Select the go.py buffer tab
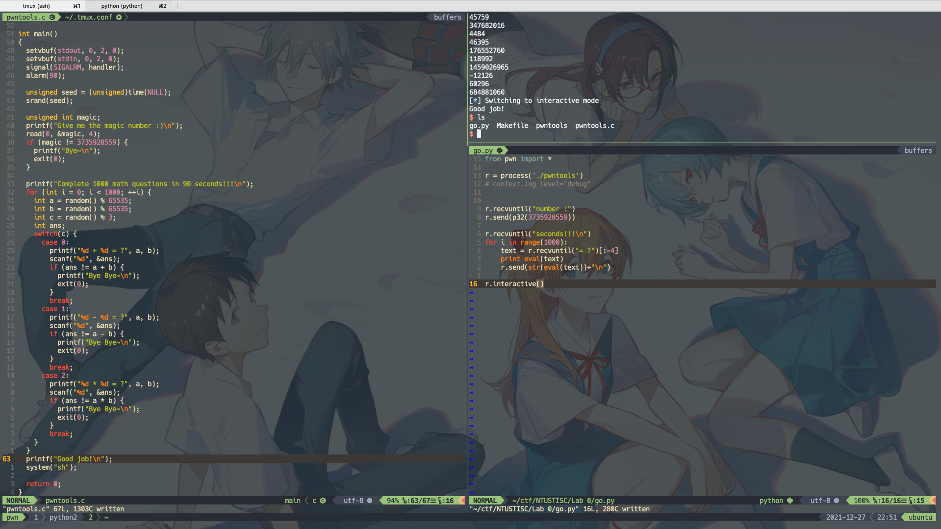This screenshot has width=941, height=529. pyautogui.click(x=483, y=151)
